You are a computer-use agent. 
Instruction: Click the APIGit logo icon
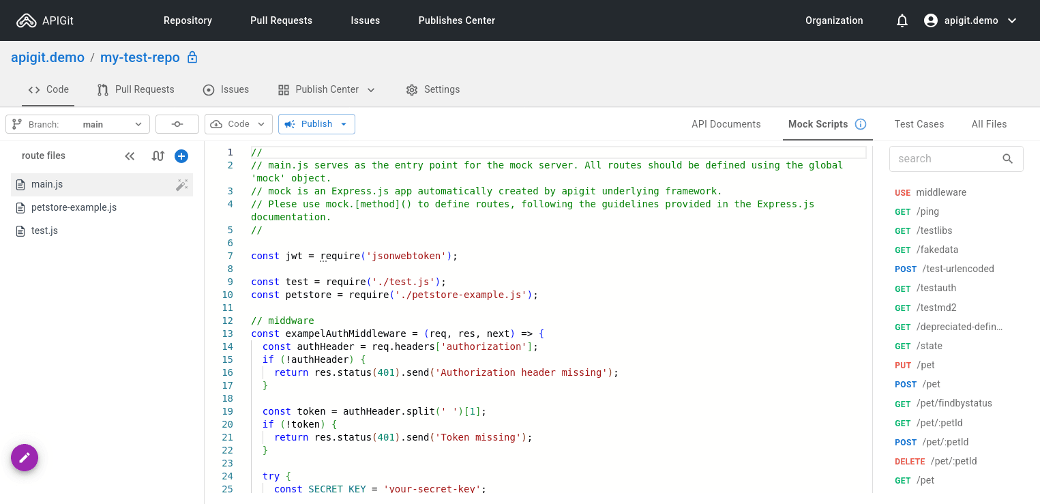pyautogui.click(x=27, y=20)
